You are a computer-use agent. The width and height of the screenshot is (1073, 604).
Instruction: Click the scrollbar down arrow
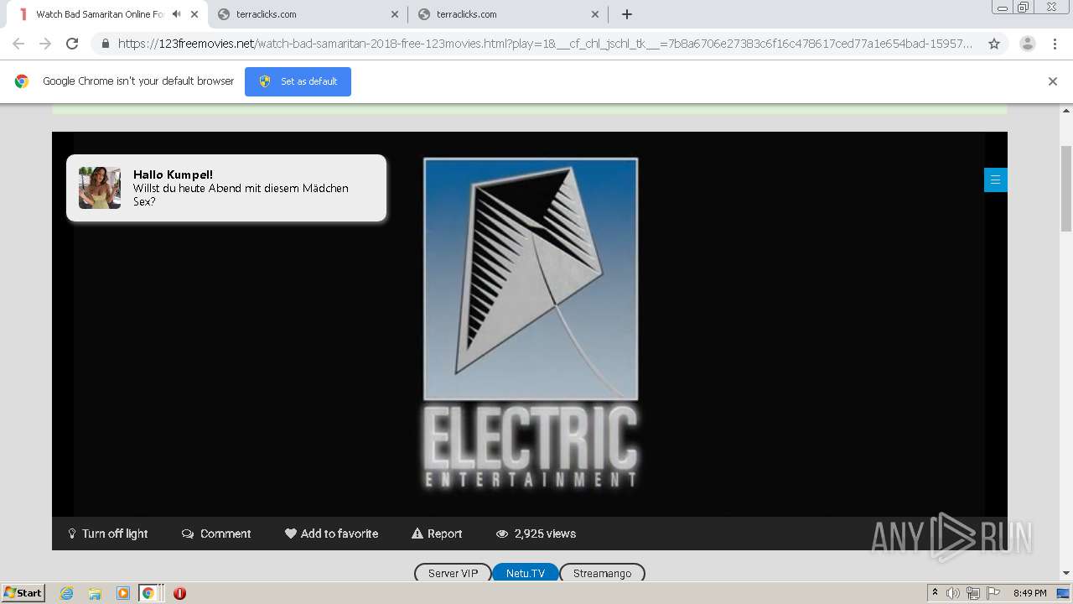pyautogui.click(x=1066, y=574)
